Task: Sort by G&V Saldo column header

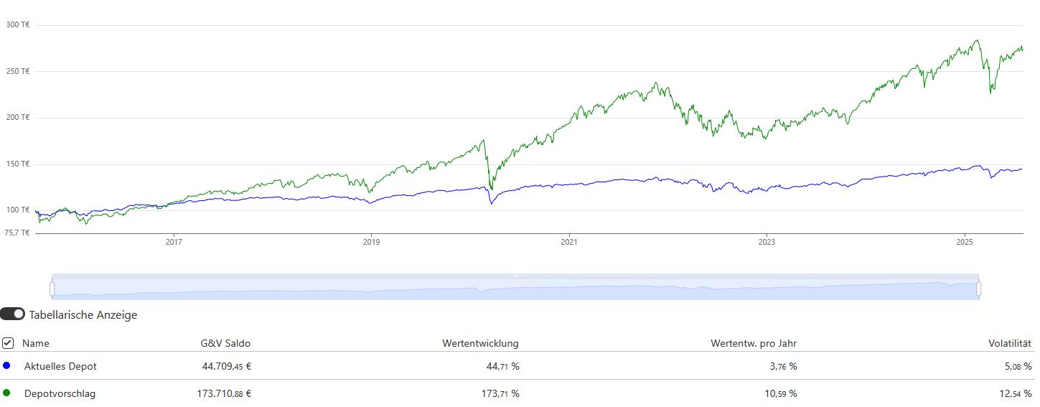Action: (x=225, y=343)
